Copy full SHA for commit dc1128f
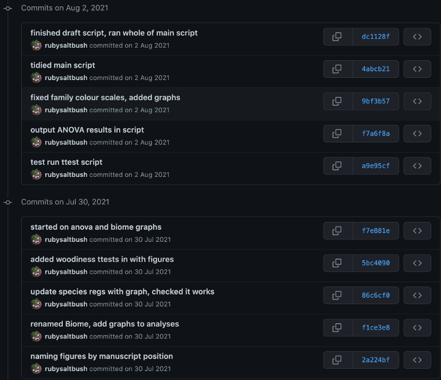Screen dimensions: 441x380 pos(337,37)
